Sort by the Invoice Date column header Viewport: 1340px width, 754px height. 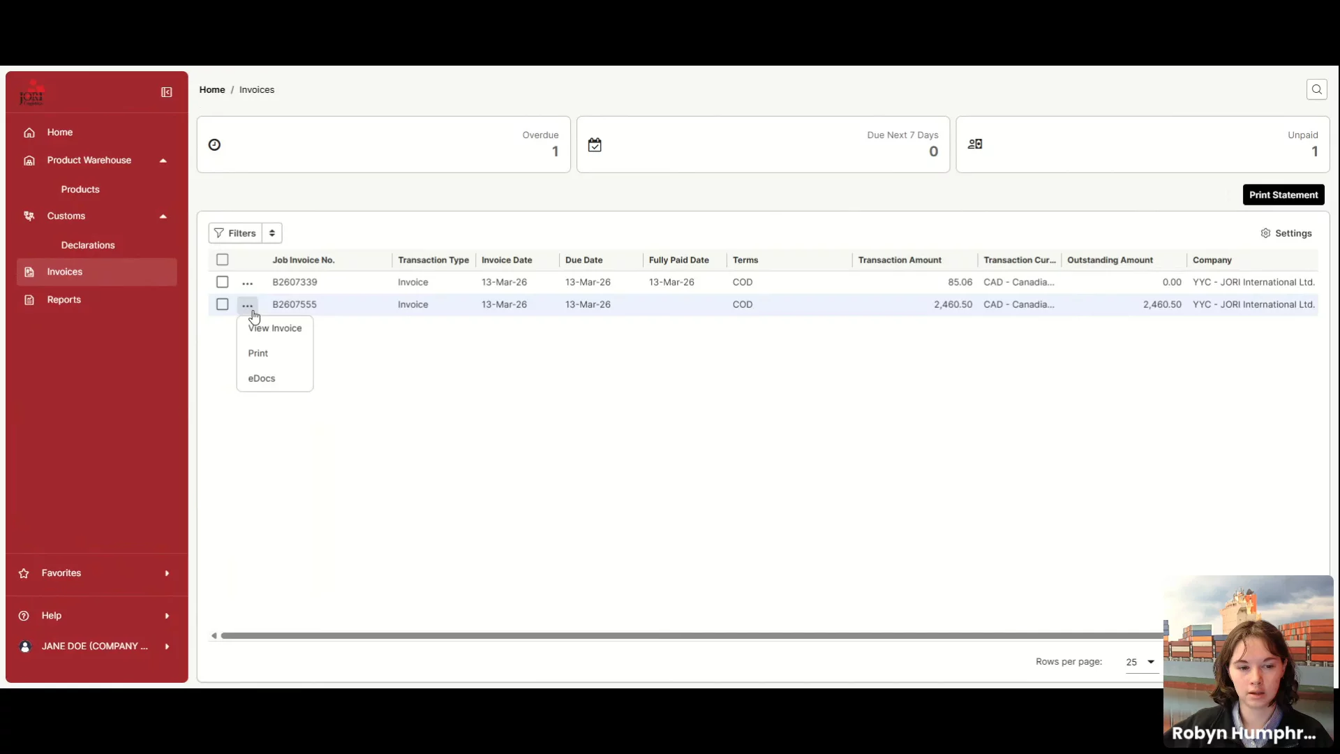[507, 260]
